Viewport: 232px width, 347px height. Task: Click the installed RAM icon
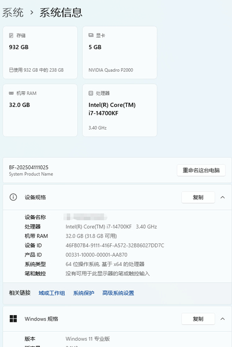pyautogui.click(x=12, y=93)
